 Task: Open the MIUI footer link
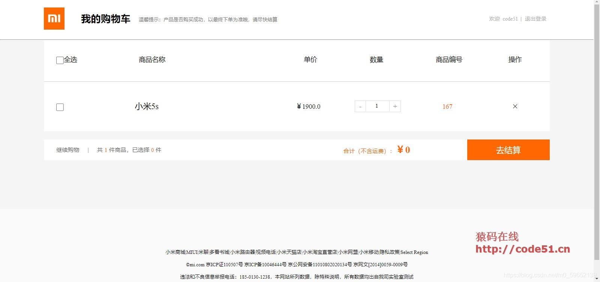click(192, 252)
